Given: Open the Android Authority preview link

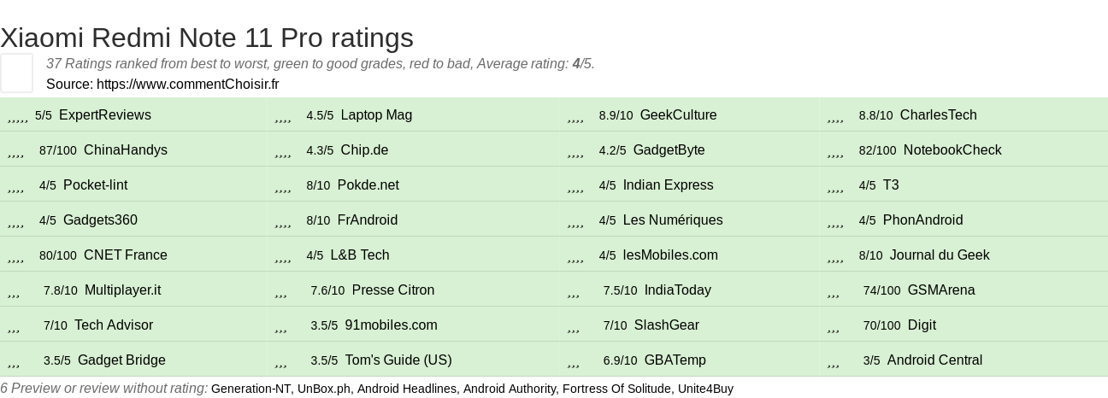Looking at the screenshot, I should (509, 389).
